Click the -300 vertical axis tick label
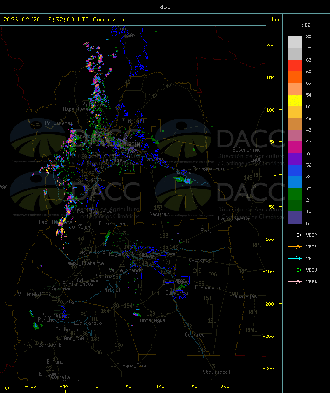 click(268, 368)
